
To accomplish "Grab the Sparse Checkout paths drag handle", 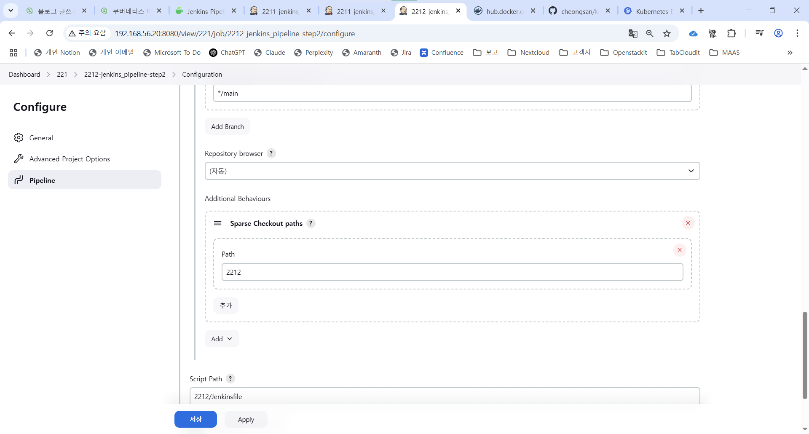I will click(217, 223).
